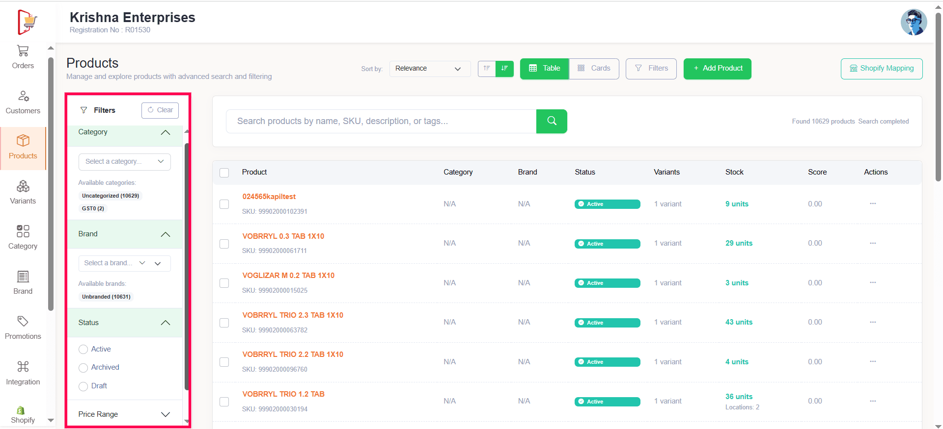
Task: Toggle the select-all products header checkbox
Action: coord(224,173)
